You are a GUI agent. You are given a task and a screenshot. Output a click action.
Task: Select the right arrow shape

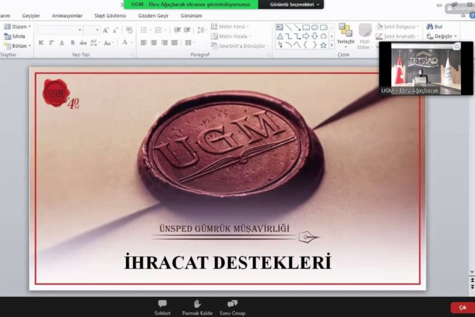click(306, 36)
